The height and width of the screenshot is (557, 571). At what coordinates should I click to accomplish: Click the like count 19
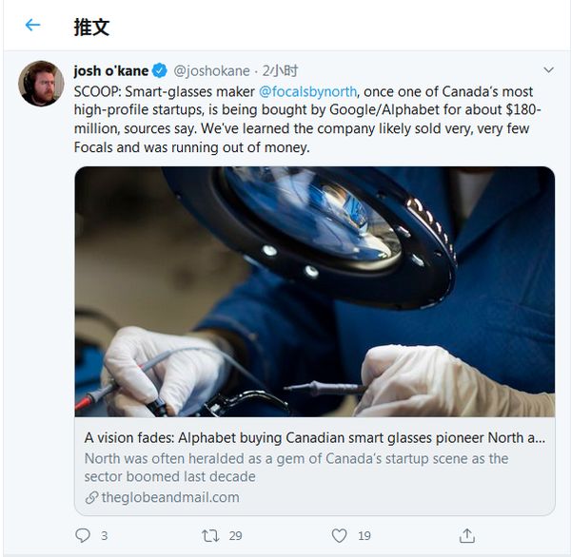[364, 536]
